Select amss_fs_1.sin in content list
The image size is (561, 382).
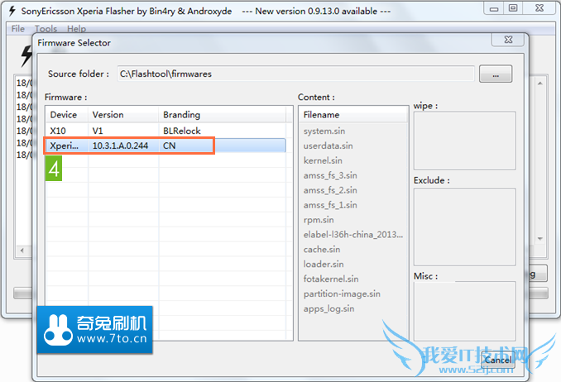pos(330,205)
